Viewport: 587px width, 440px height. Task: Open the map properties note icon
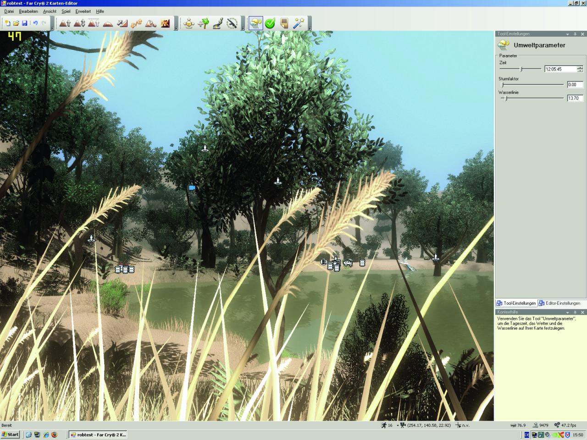click(x=284, y=23)
